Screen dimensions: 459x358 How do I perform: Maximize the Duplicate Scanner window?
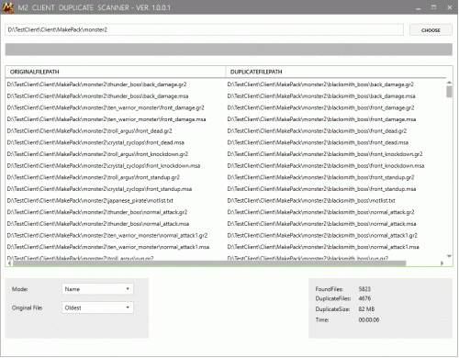point(433,7)
